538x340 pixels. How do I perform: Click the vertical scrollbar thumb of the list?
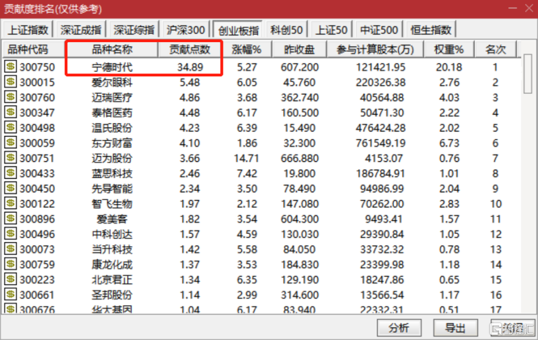(528, 74)
